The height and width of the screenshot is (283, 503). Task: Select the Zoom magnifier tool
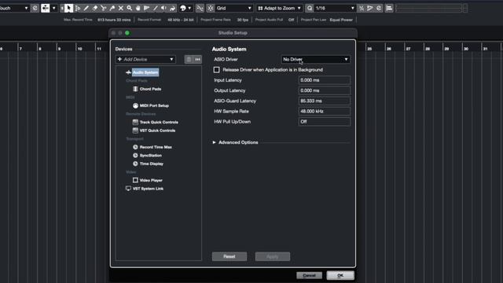click(129, 8)
